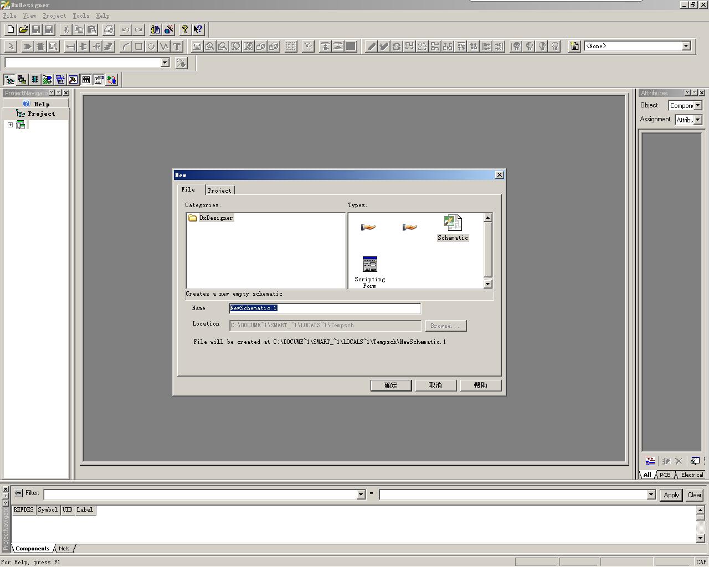Select the arrow pointer Select tool
Screen dimensions: 709x567
[x=11, y=47]
